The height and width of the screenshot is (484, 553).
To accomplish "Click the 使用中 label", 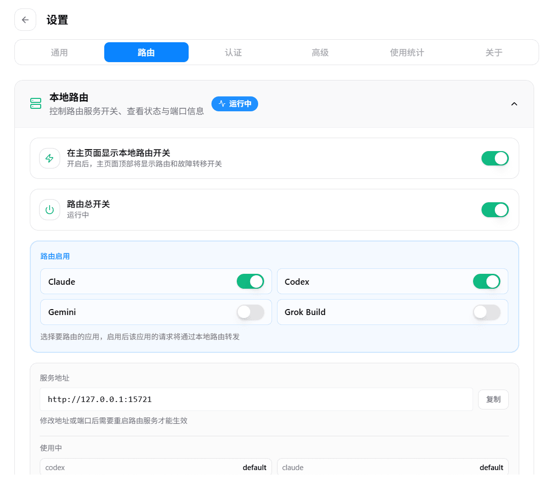I will (x=51, y=448).
